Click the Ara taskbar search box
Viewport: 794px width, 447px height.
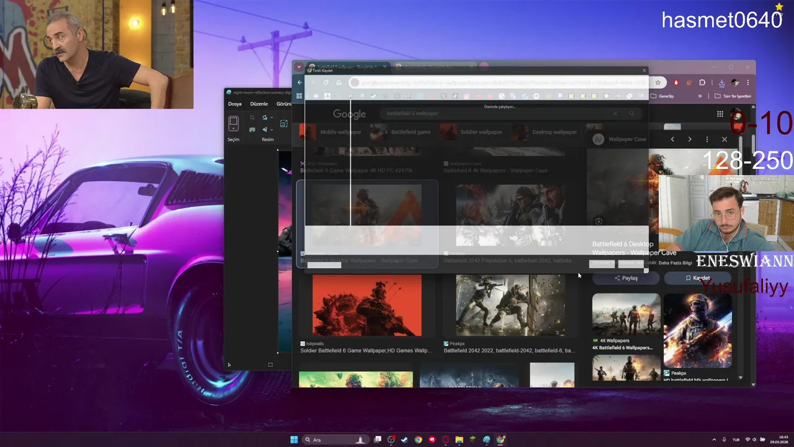tap(336, 440)
